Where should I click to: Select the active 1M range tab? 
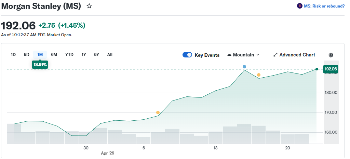point(40,55)
